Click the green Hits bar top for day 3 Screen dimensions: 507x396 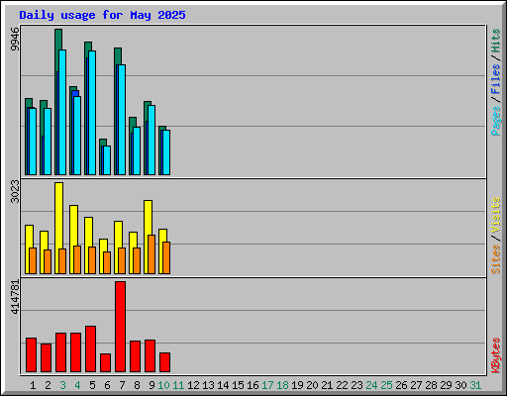coord(58,39)
